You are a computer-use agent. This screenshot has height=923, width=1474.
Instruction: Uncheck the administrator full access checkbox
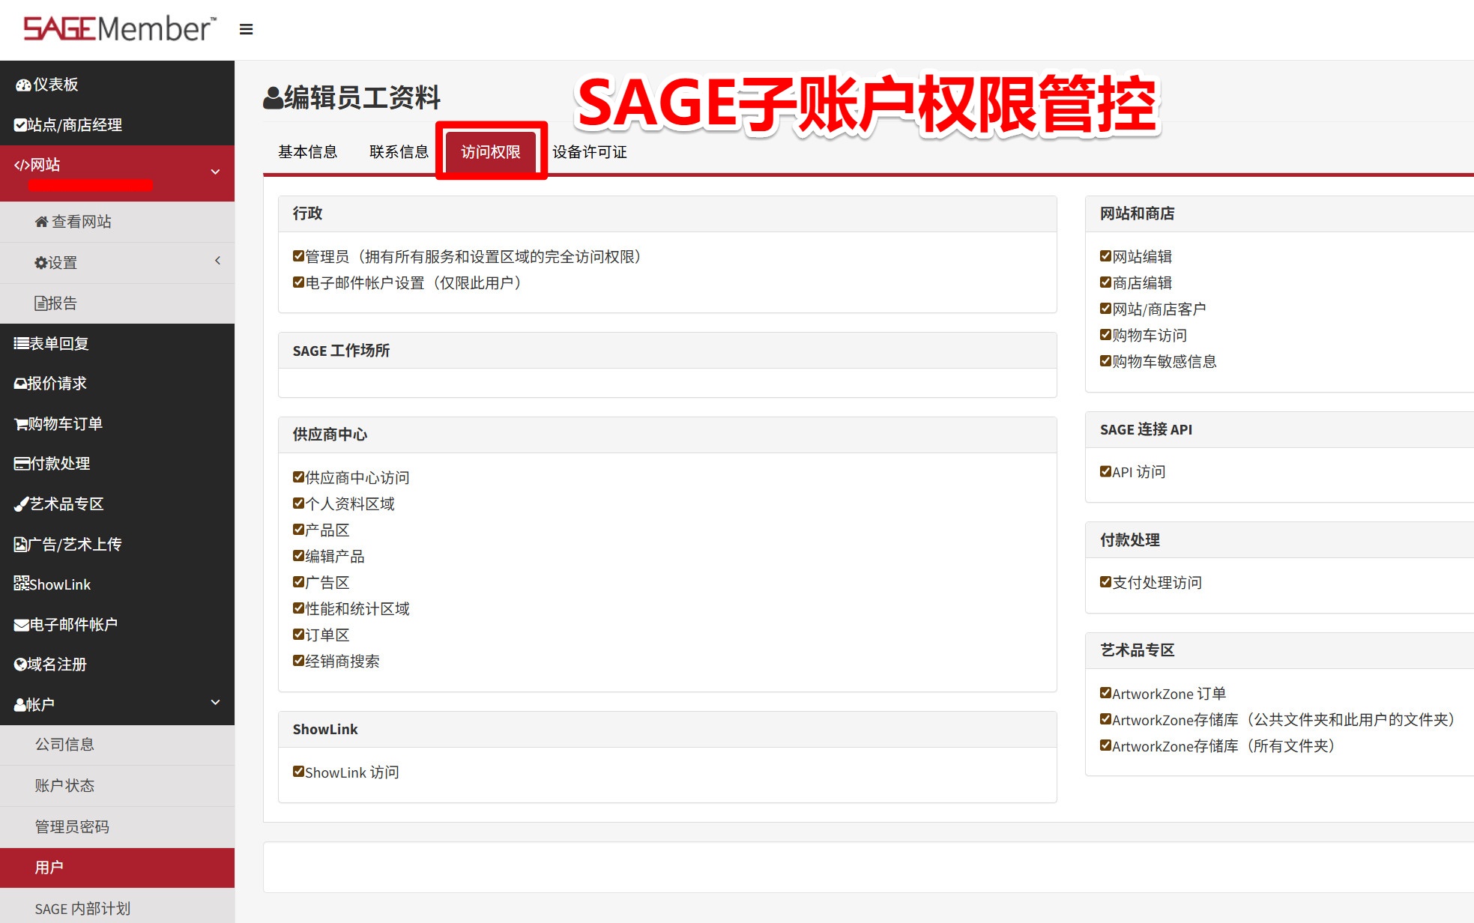click(298, 256)
